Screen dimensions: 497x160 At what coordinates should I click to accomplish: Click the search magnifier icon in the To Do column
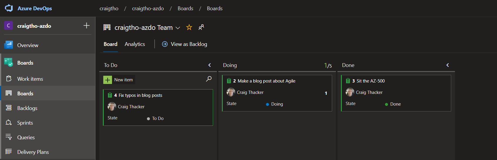tap(209, 79)
